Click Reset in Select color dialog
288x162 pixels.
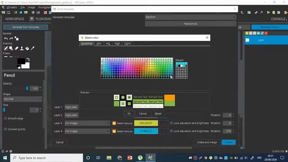pyautogui.click(x=158, y=114)
